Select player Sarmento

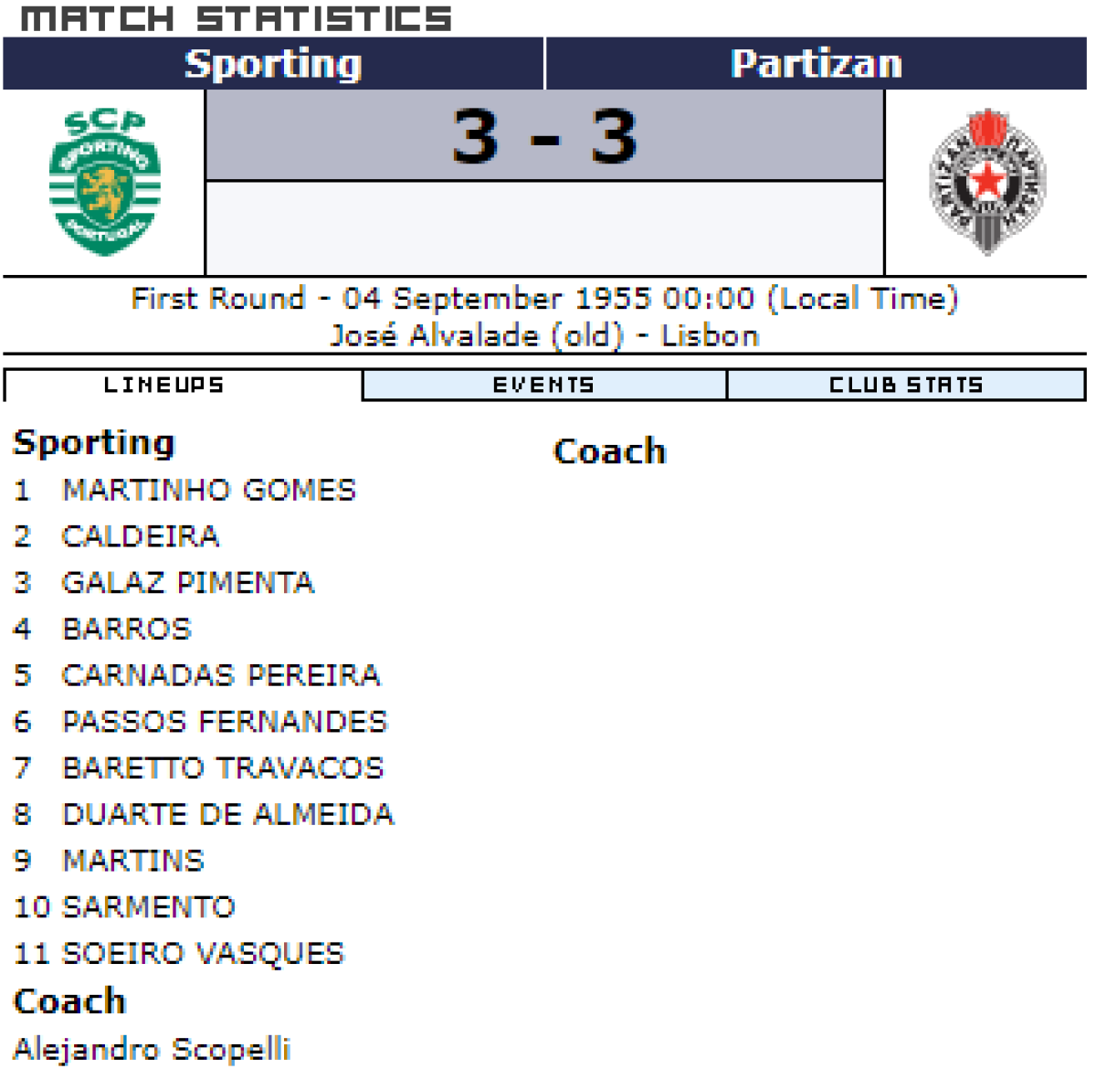click(x=149, y=907)
